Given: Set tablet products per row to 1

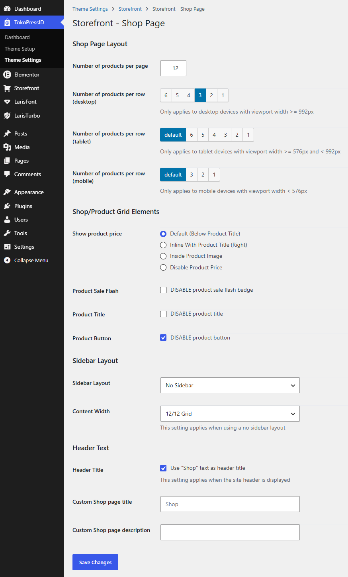Looking at the screenshot, I should (248, 135).
